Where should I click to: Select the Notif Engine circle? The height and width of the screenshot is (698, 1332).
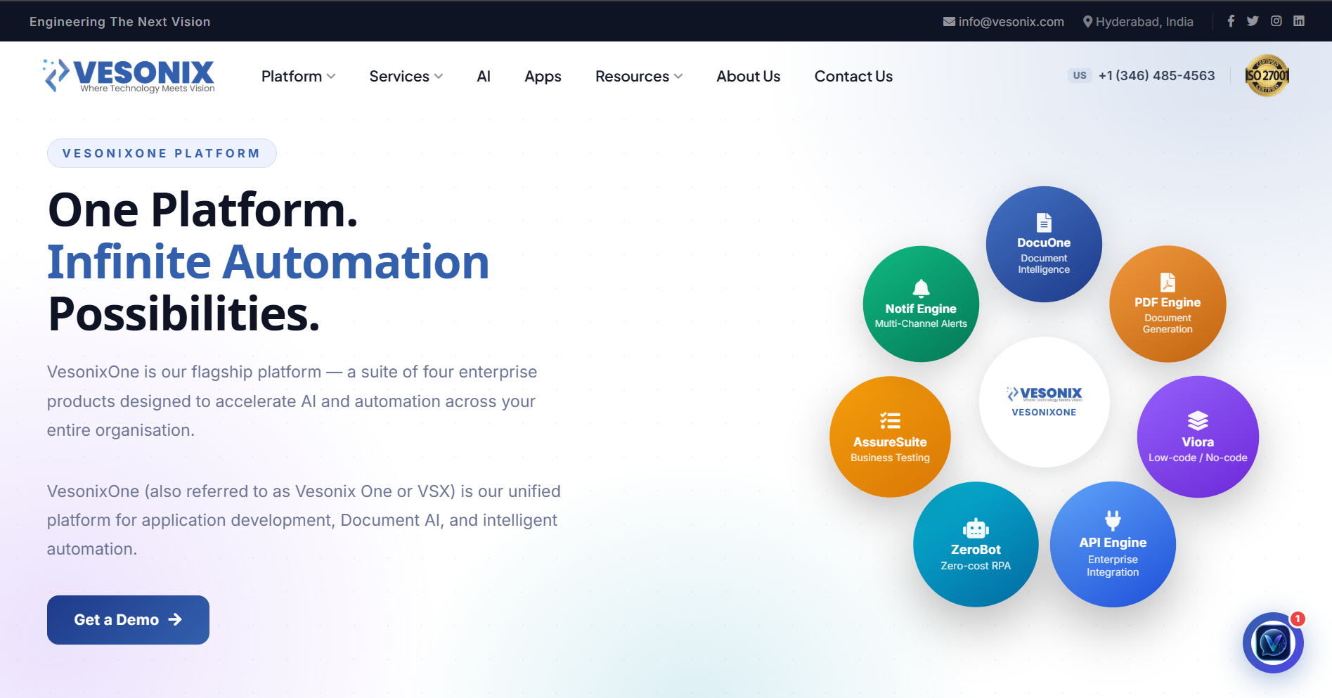click(x=921, y=304)
